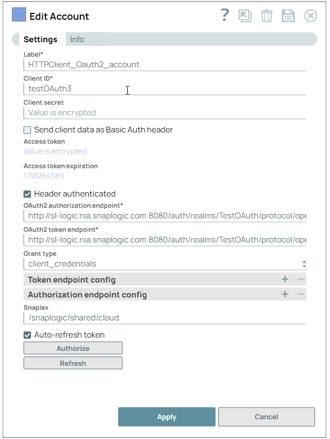The width and height of the screenshot is (330, 439).
Task: Open the help question mark icon
Action: (225, 15)
